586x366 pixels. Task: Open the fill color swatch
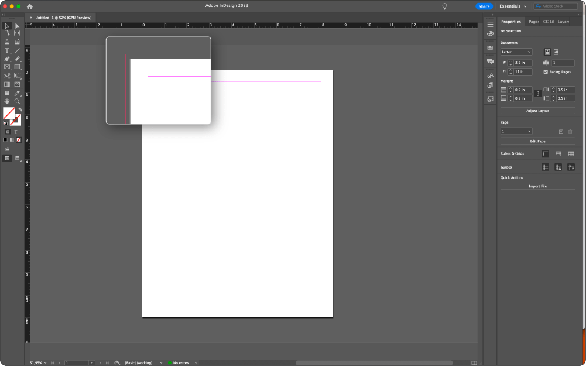click(10, 113)
